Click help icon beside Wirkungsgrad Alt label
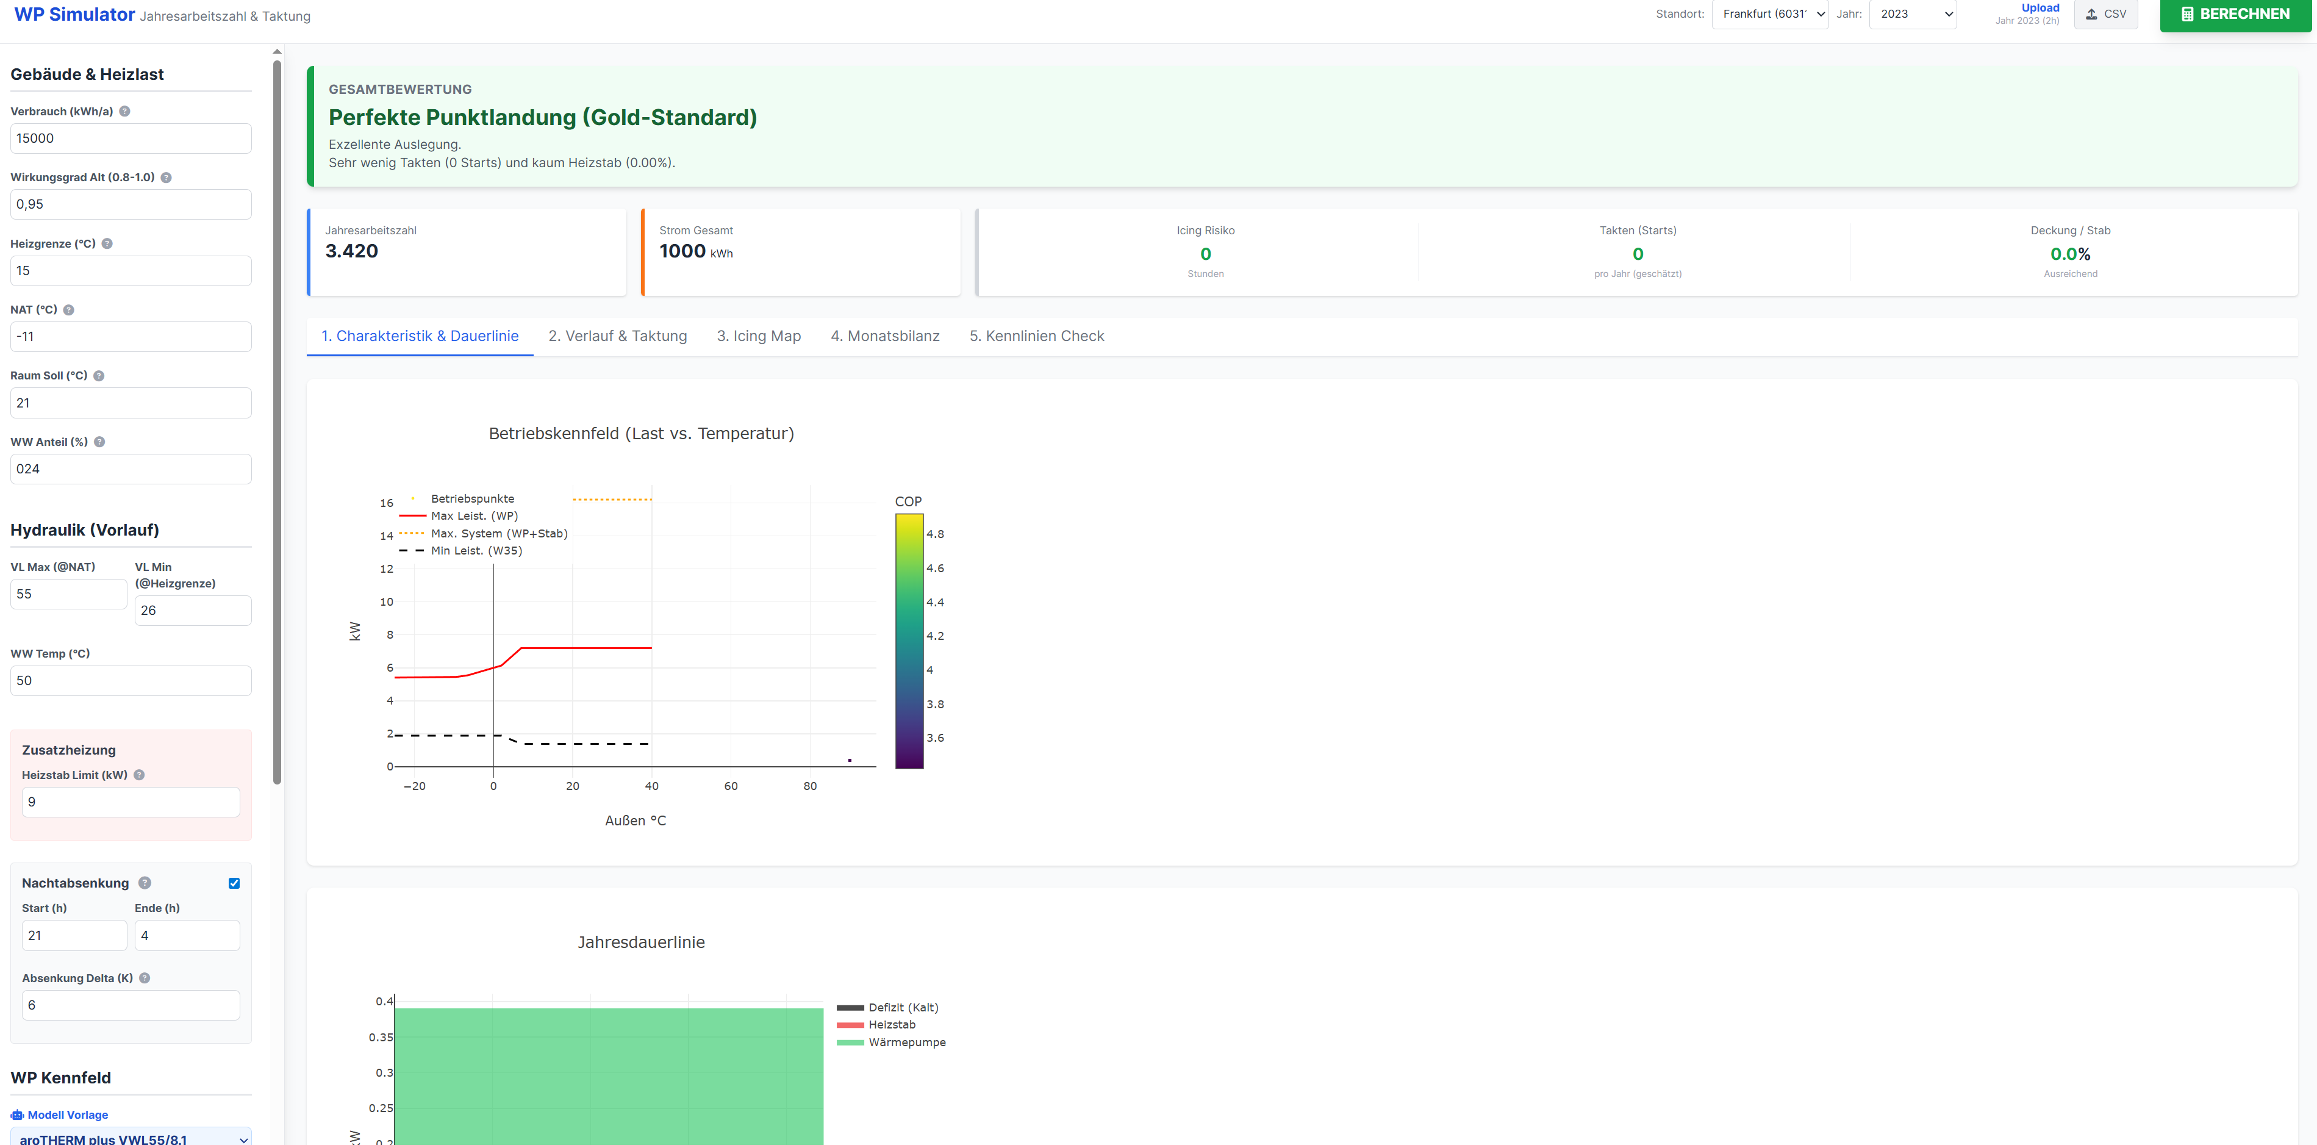 (167, 178)
